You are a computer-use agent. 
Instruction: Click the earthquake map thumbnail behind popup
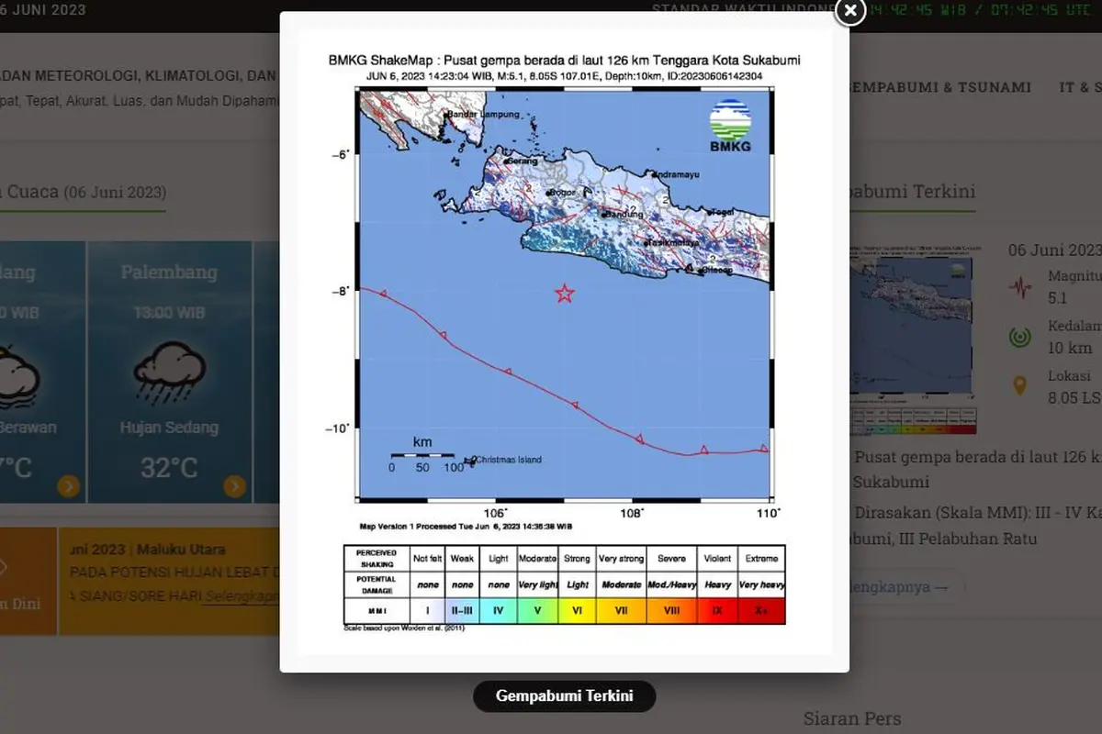point(913,338)
